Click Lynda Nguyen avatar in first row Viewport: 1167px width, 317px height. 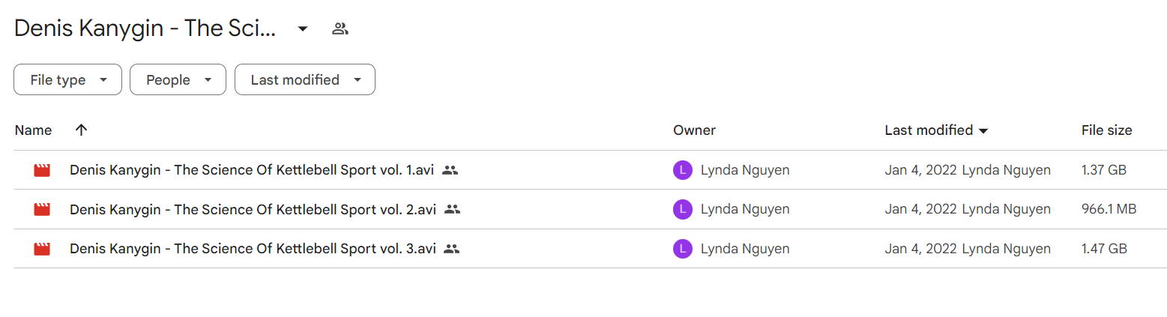[x=682, y=170]
